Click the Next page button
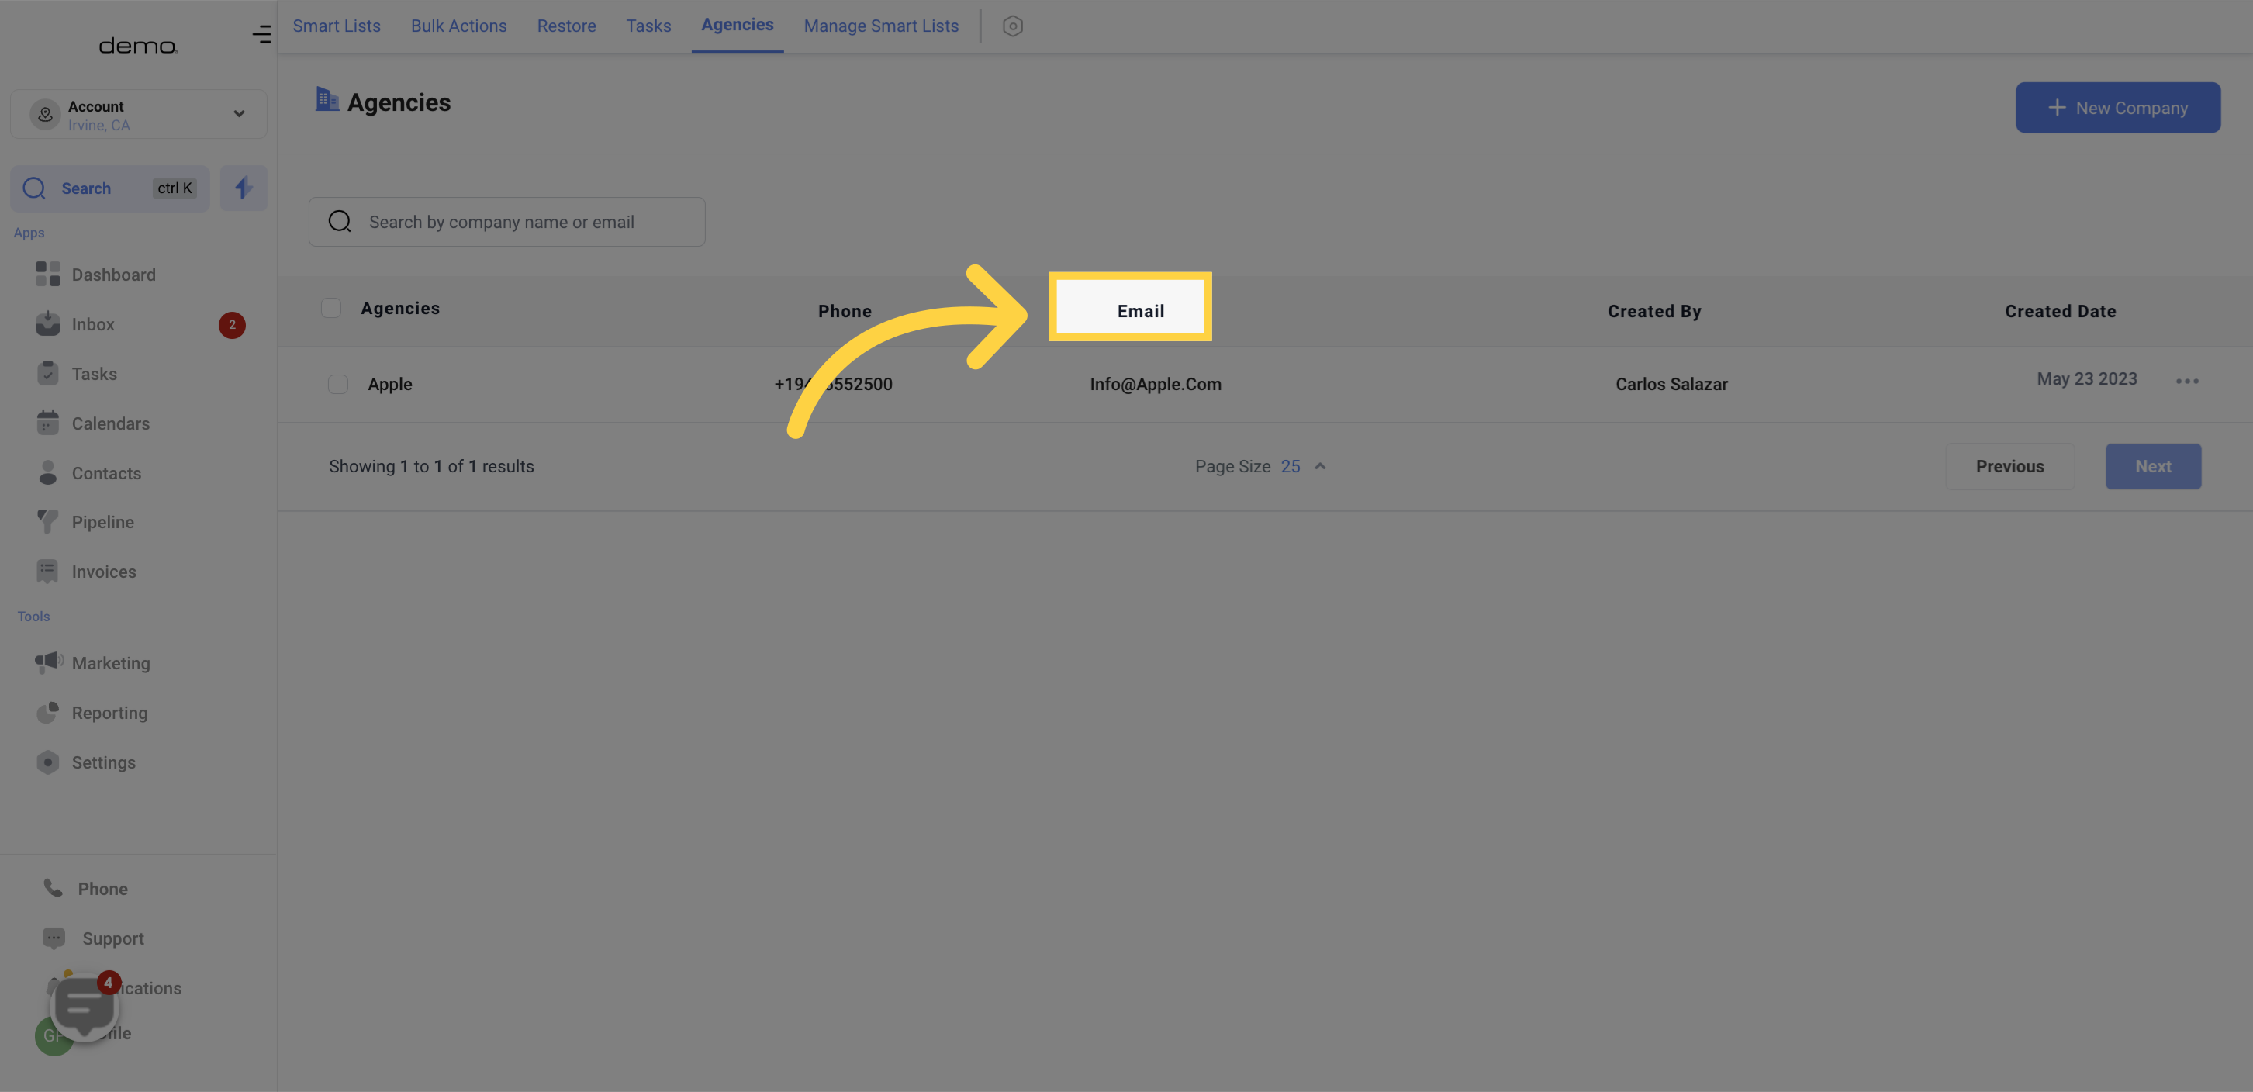Image resolution: width=2253 pixels, height=1092 pixels. (2153, 466)
